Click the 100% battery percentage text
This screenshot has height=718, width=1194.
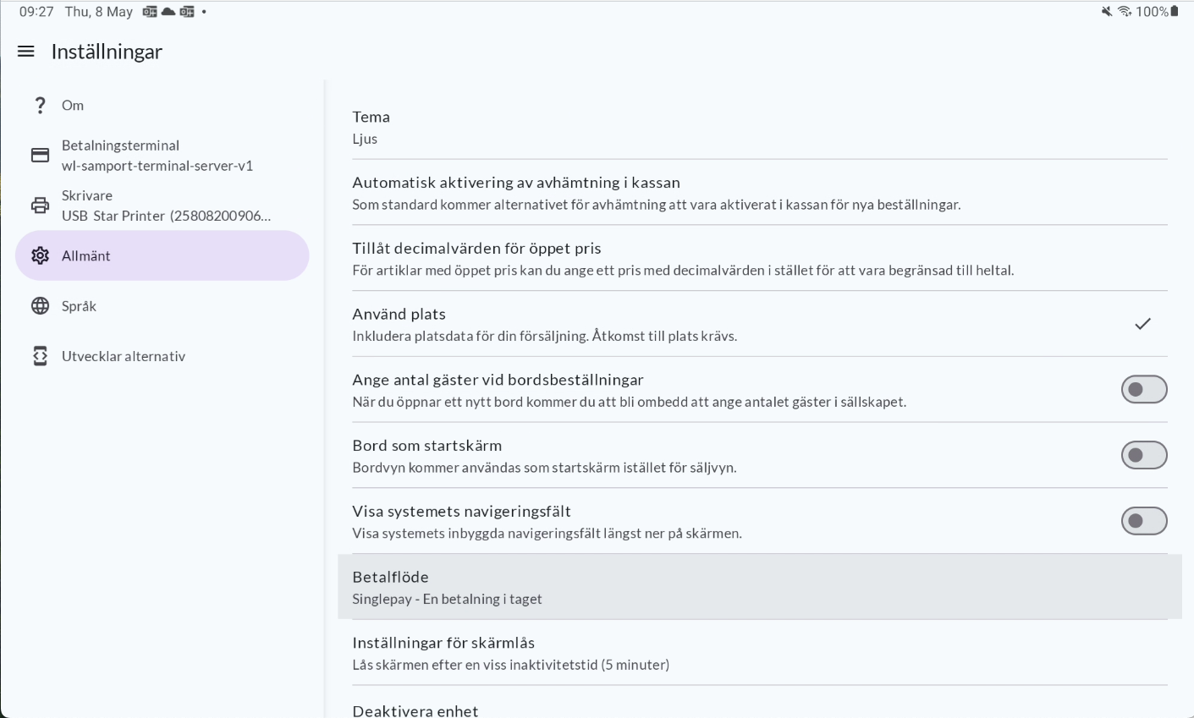tap(1153, 12)
